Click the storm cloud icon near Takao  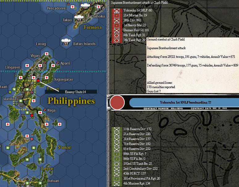pos(79,18)
